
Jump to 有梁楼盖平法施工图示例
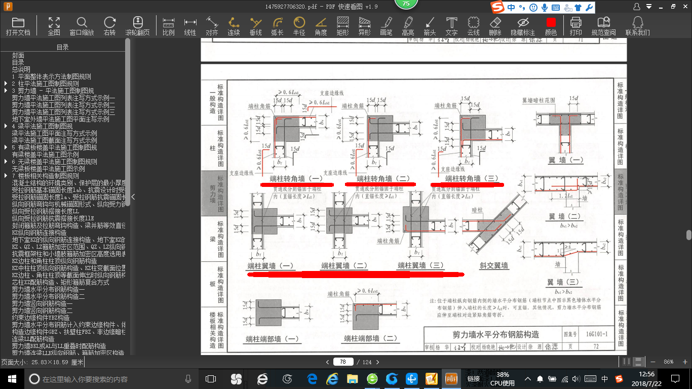[45, 154]
